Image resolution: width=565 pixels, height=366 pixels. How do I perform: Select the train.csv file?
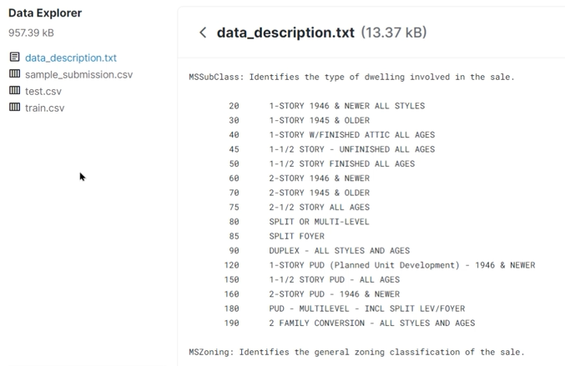coord(45,108)
